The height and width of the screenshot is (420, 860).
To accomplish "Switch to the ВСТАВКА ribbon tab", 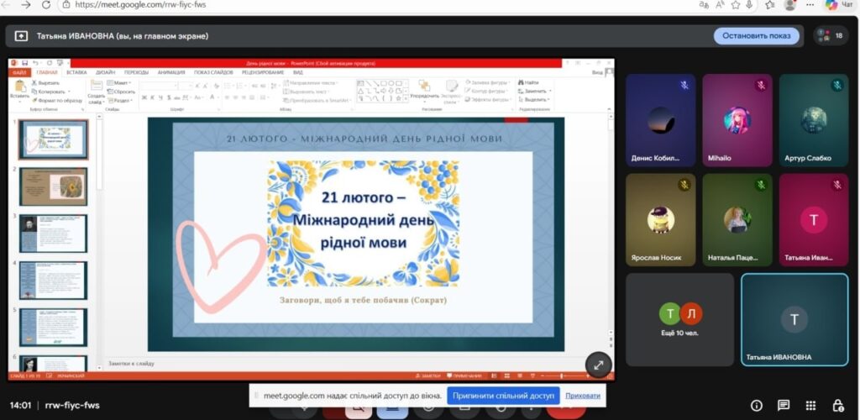I will 76,72.
